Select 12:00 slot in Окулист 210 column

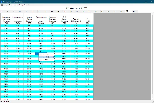pyautogui.click(x=76, y=64)
